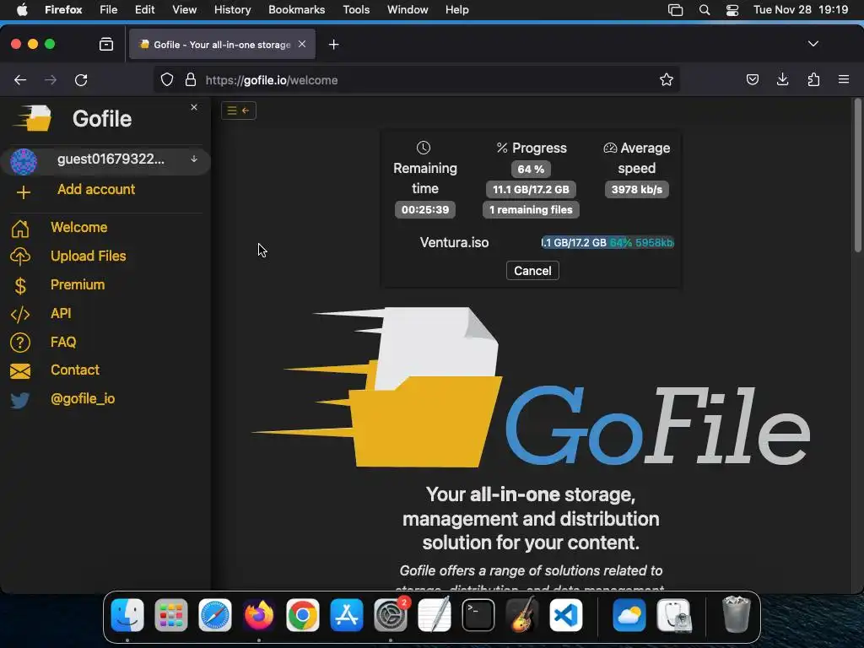Screen dimensions: 864x648
Task: Open Visual Studio Code from the Dock
Action: click(x=566, y=615)
